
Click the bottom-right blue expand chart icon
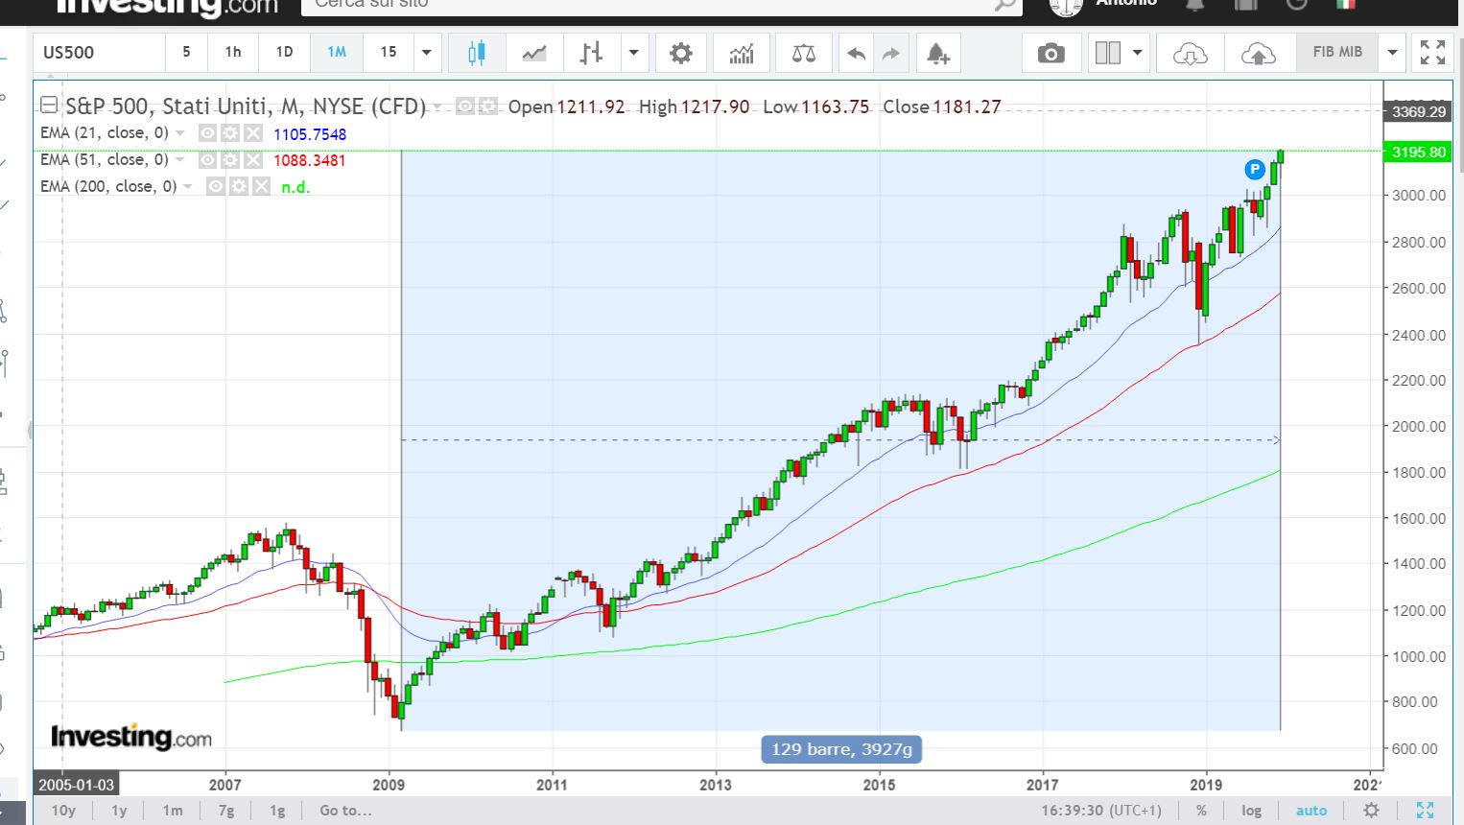pyautogui.click(x=1425, y=811)
